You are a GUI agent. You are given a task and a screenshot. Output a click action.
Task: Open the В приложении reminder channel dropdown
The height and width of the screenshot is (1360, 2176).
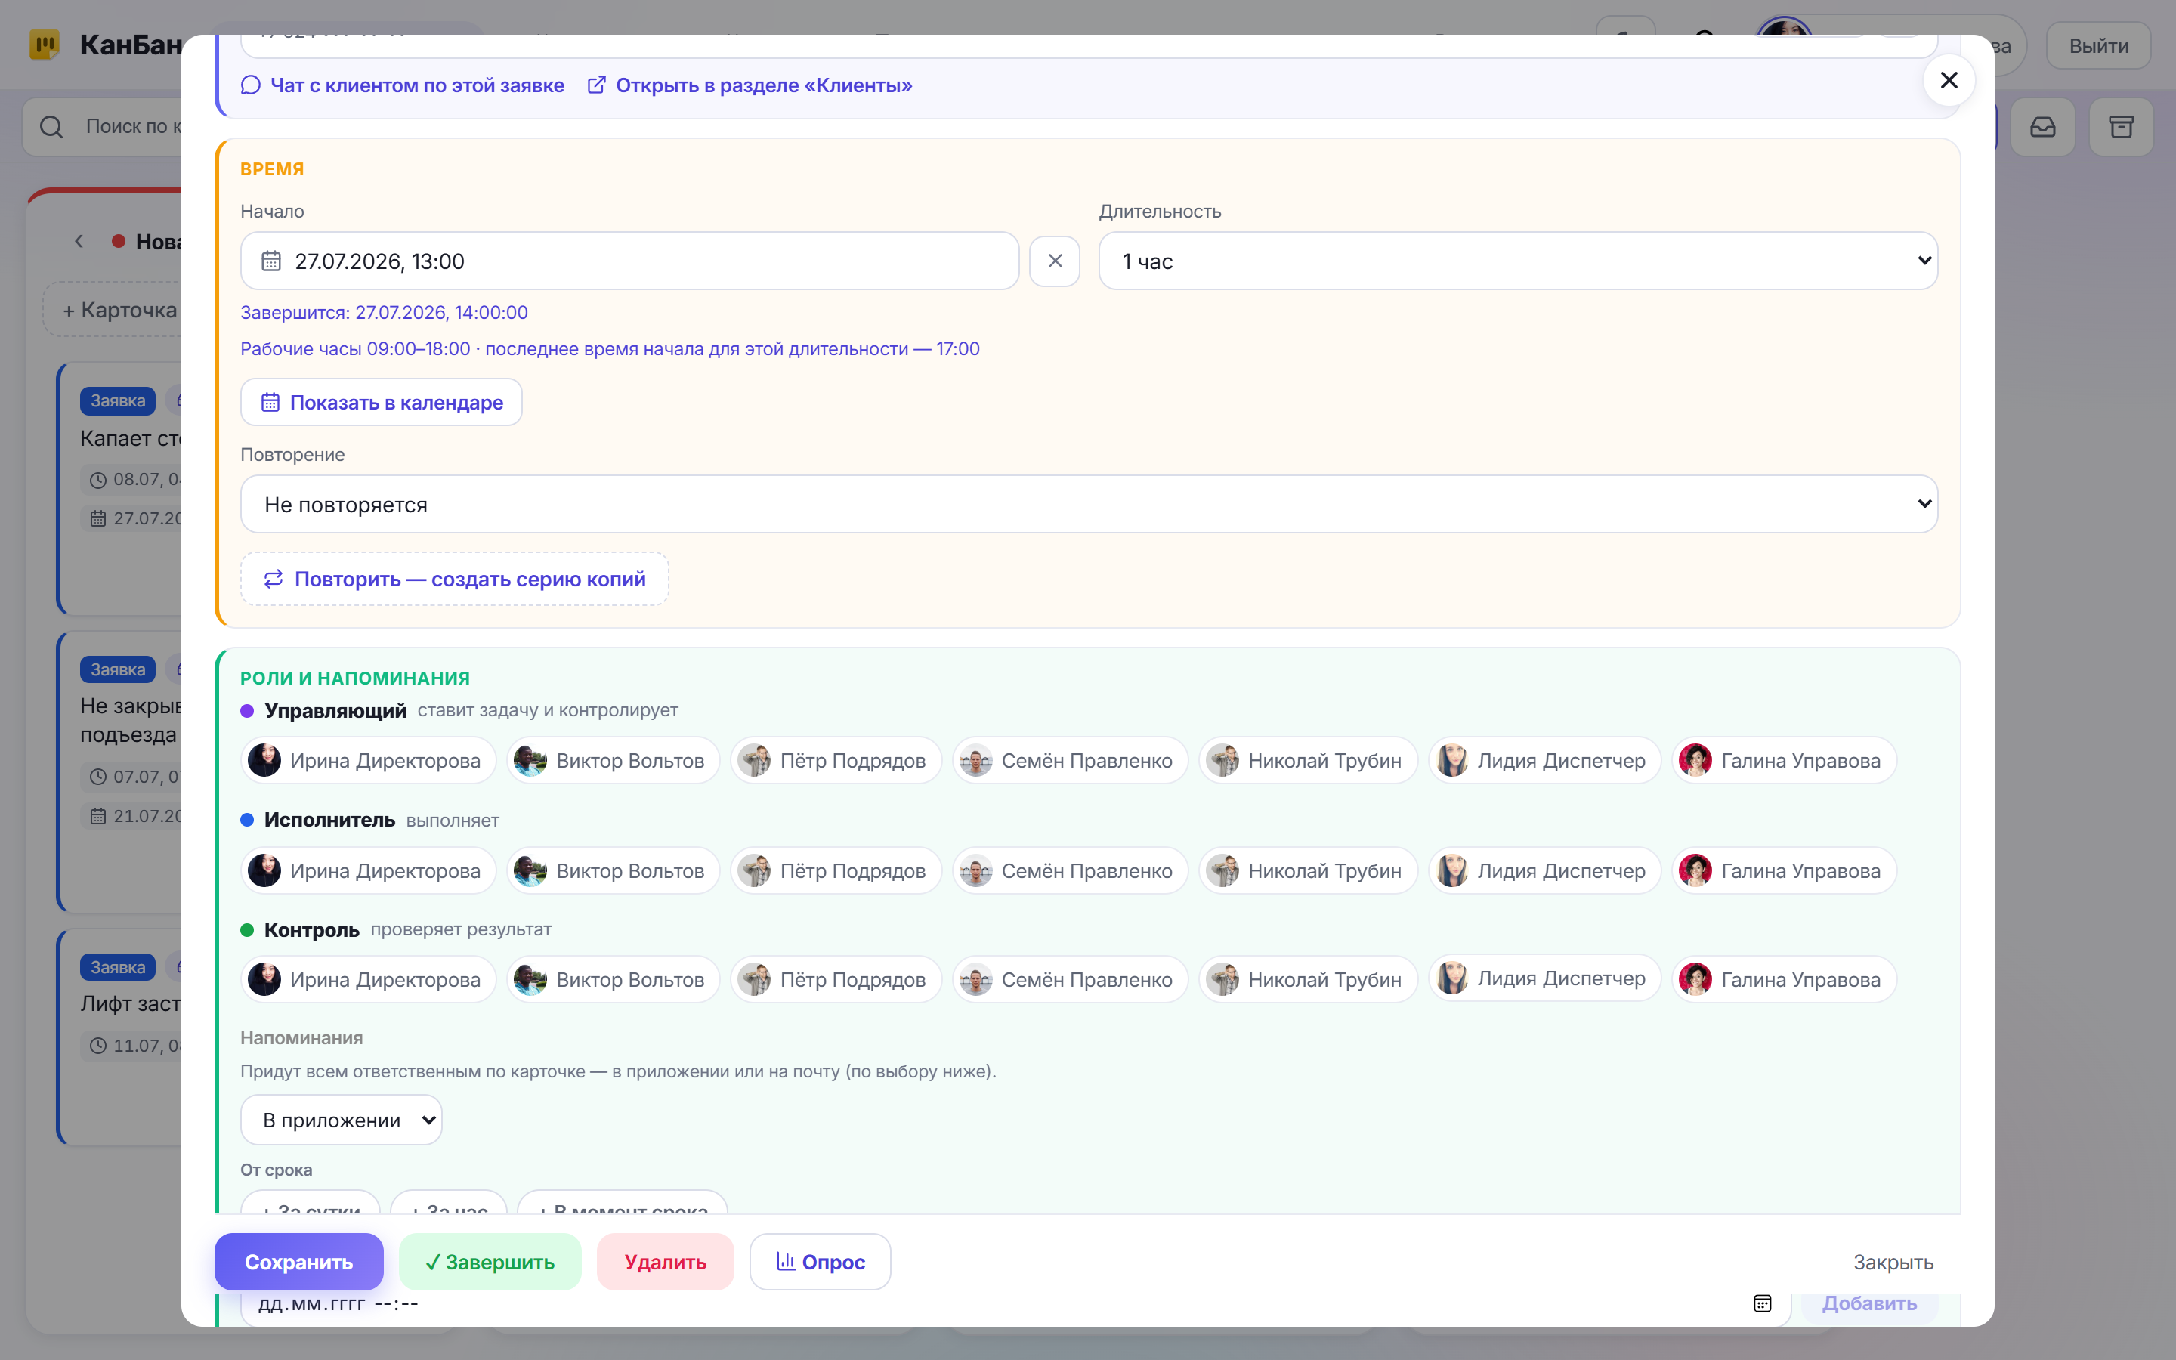342,1120
